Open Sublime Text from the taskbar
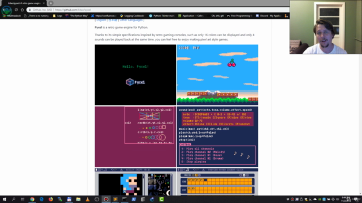The image size is (362, 203). pos(115,199)
